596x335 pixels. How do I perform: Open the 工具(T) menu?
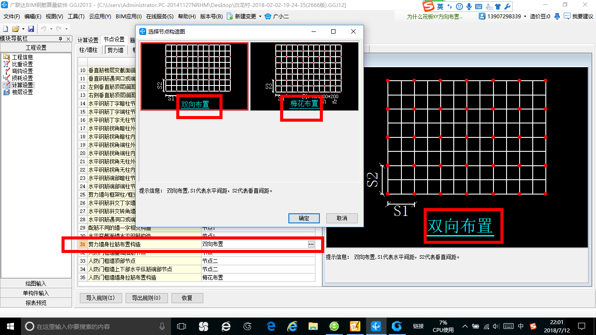pos(76,17)
